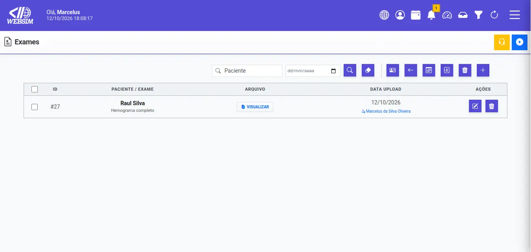
Task: Open the dashboard gauge icon
Action: point(447,15)
